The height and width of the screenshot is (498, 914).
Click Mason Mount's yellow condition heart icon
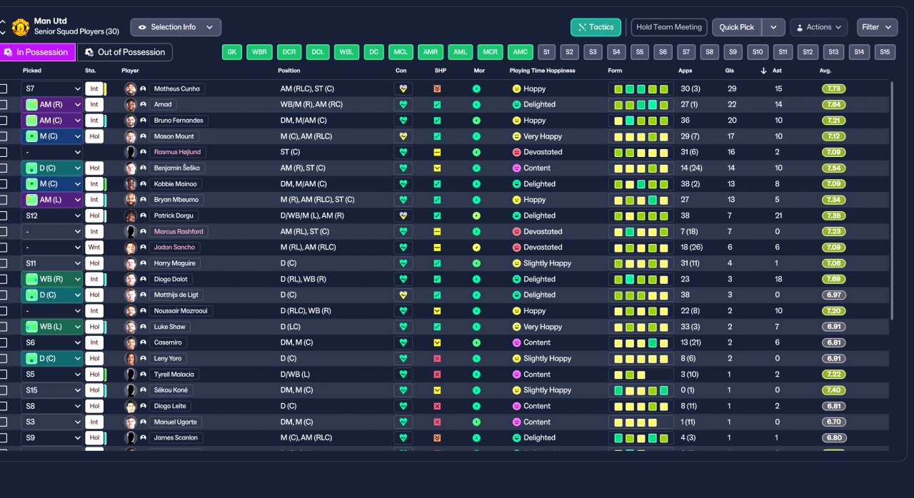[x=403, y=136]
